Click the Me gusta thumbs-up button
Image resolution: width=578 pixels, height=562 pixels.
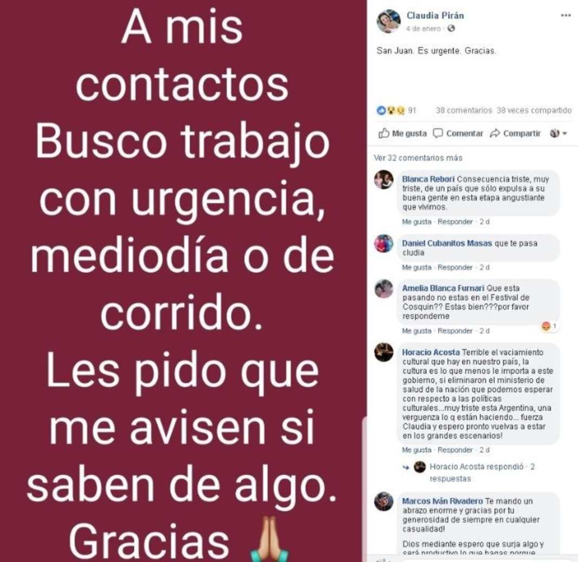click(402, 133)
